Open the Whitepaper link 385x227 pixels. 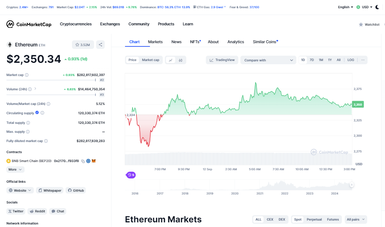coord(50,191)
